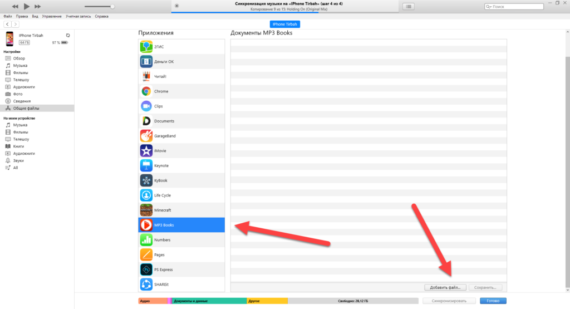Open the Файл menu

tap(7, 17)
